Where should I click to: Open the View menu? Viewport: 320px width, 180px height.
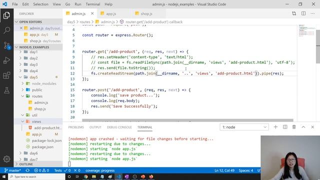(x=56, y=4)
